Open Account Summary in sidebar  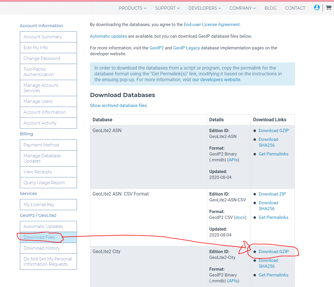pyautogui.click(x=48, y=37)
